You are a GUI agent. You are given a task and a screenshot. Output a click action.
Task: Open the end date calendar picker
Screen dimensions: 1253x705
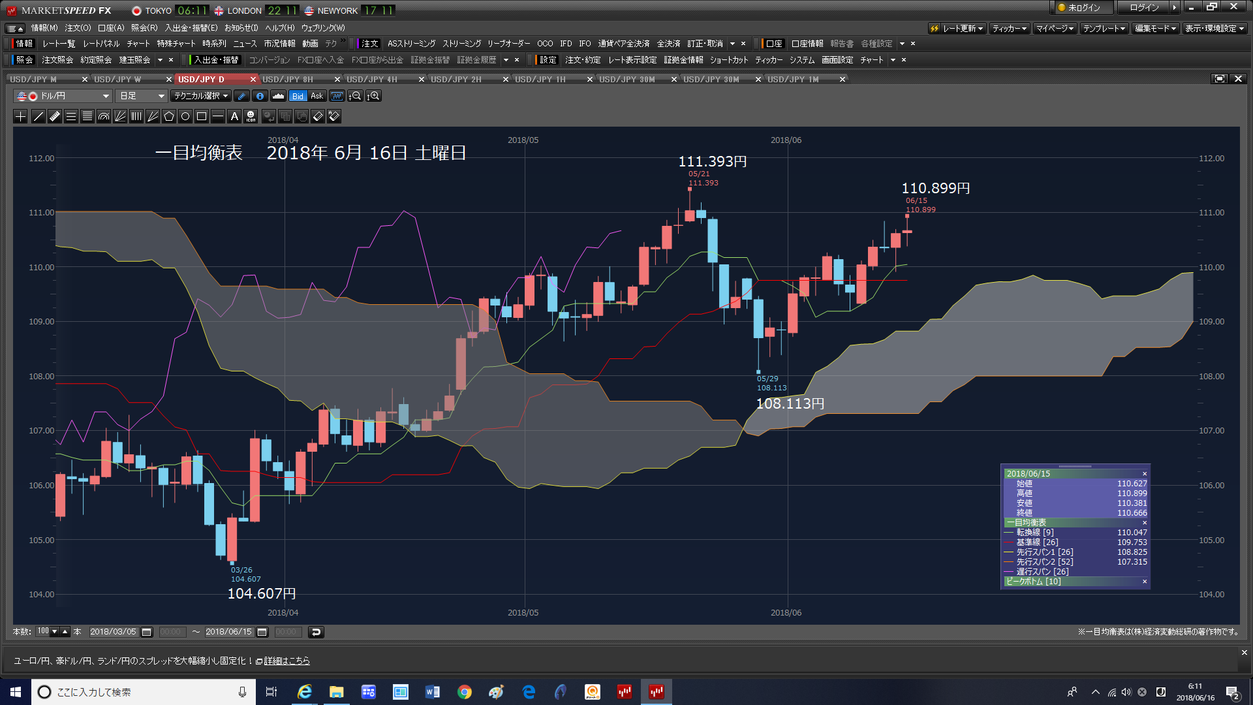click(x=262, y=632)
